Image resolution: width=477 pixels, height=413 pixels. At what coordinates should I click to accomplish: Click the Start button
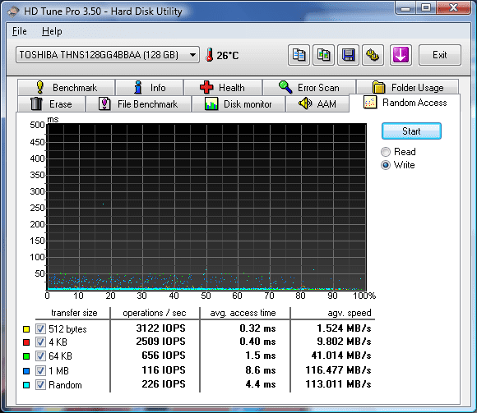(x=411, y=131)
